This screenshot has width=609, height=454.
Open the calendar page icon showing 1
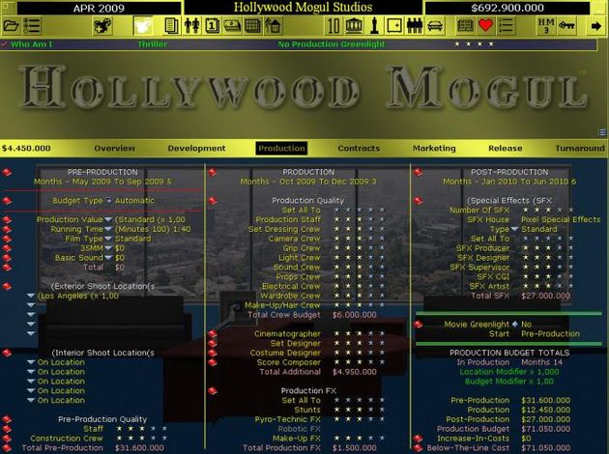pyautogui.click(x=212, y=26)
